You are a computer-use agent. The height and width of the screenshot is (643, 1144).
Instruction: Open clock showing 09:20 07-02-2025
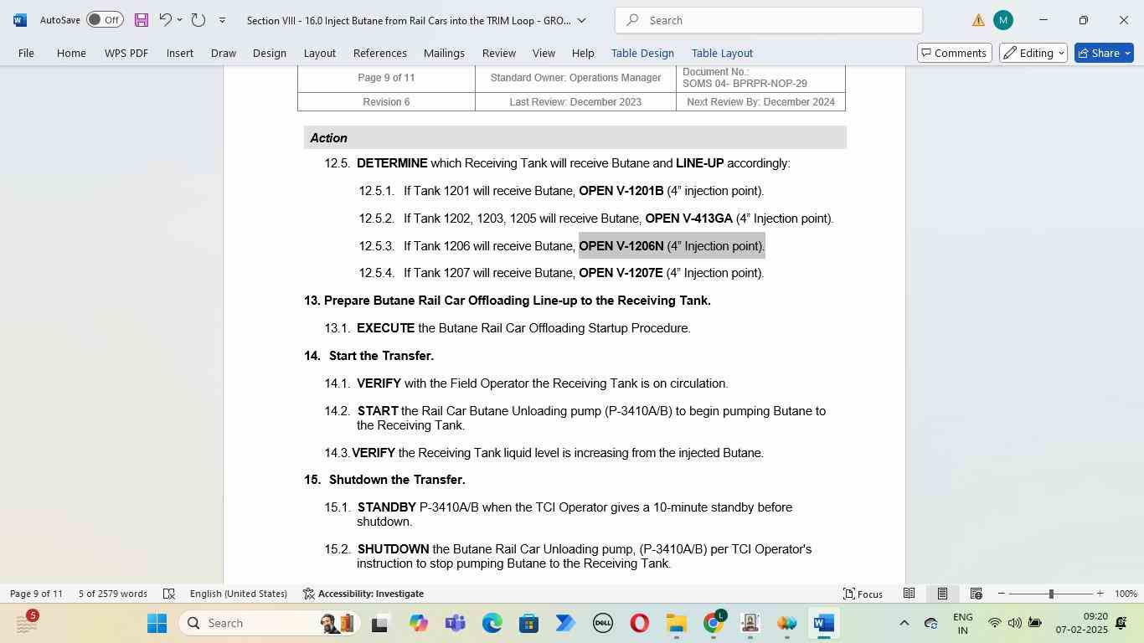[x=1081, y=623]
